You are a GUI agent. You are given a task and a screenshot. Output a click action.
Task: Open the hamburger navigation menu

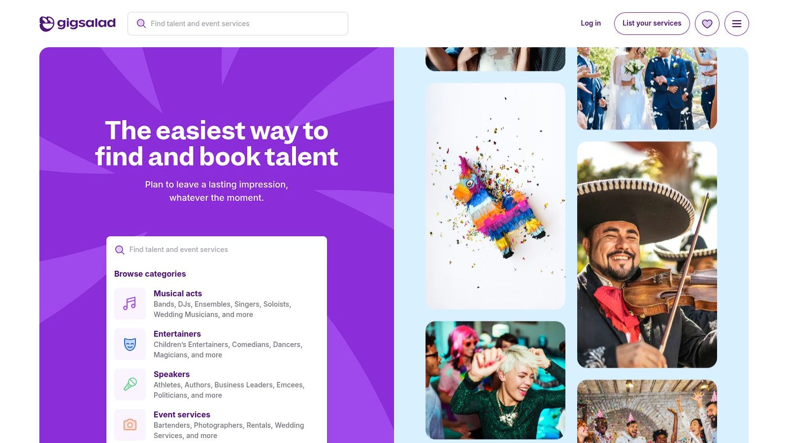pos(737,23)
